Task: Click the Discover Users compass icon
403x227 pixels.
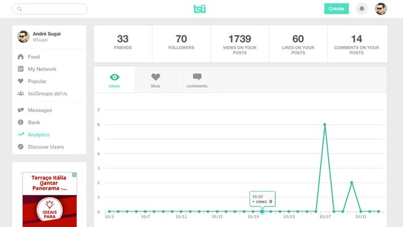Action: (x=20, y=147)
